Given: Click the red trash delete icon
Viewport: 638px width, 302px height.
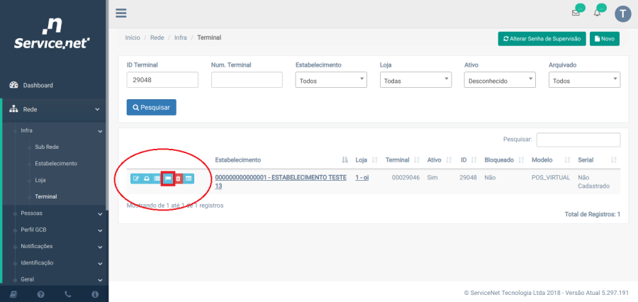Looking at the screenshot, I should pyautogui.click(x=178, y=179).
